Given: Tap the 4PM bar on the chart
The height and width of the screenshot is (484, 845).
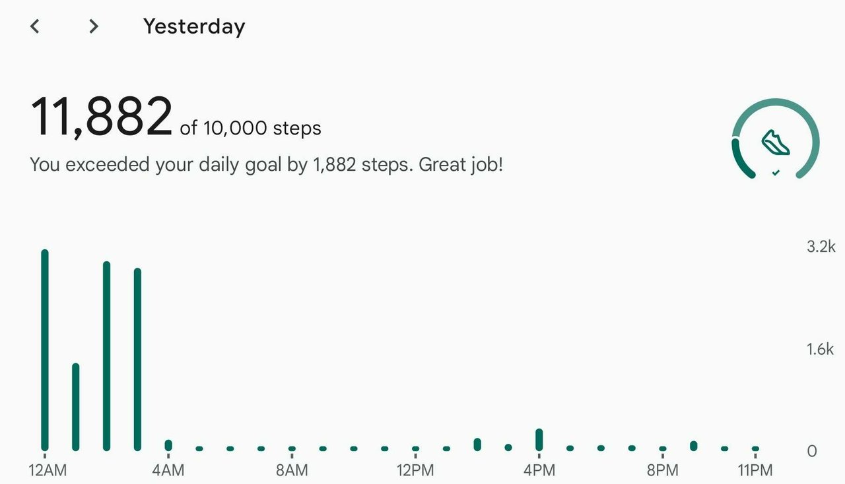Looking at the screenshot, I should pyautogui.click(x=539, y=440).
